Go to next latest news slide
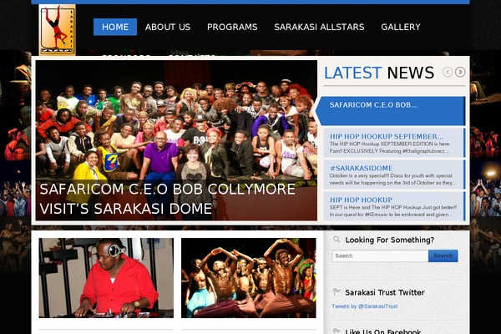 pyautogui.click(x=460, y=73)
